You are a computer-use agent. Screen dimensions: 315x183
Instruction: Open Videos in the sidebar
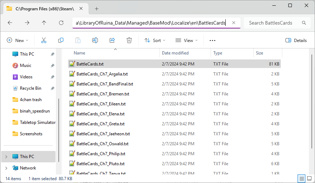[26, 77]
